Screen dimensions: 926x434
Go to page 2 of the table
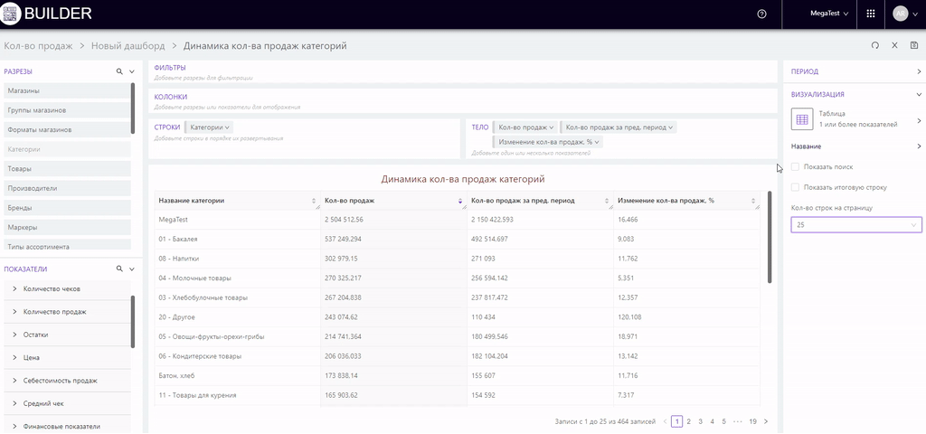(x=688, y=421)
